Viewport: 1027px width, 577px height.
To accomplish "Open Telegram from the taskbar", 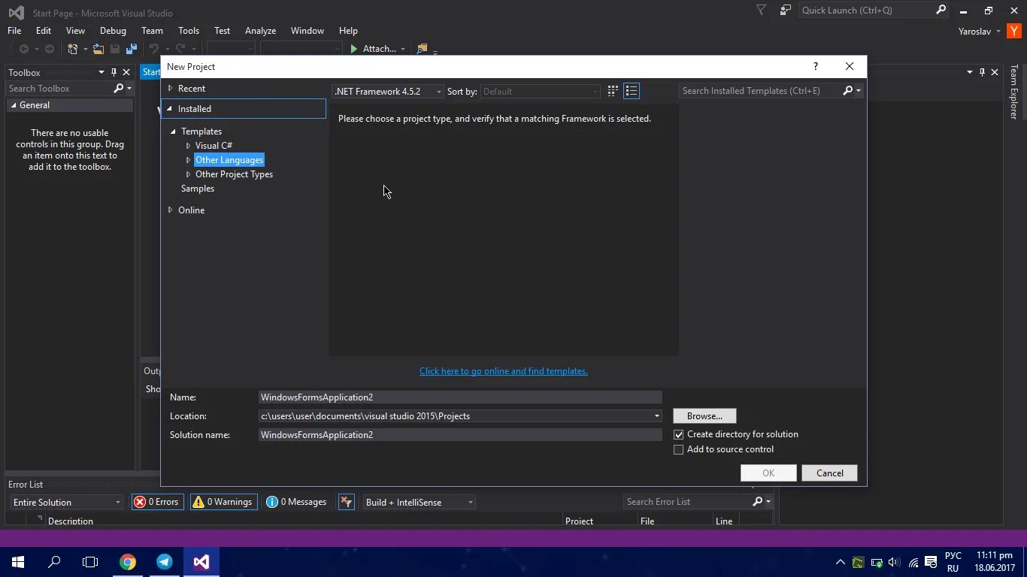I will pyautogui.click(x=165, y=562).
